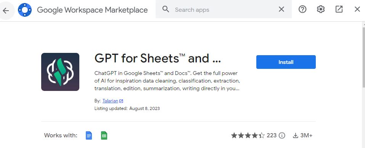365x148 pixels.
Task: Open the Help question mark icon
Action: tap(302, 9)
